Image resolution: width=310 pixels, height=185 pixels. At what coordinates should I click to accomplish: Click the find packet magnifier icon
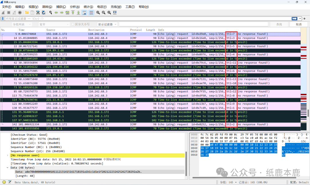click(51, 13)
